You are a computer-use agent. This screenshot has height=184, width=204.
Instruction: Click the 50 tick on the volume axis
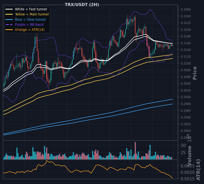click(183, 146)
